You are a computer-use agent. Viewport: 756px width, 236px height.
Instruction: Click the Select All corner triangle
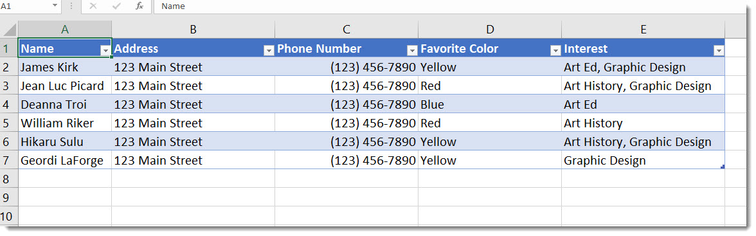tap(10, 30)
